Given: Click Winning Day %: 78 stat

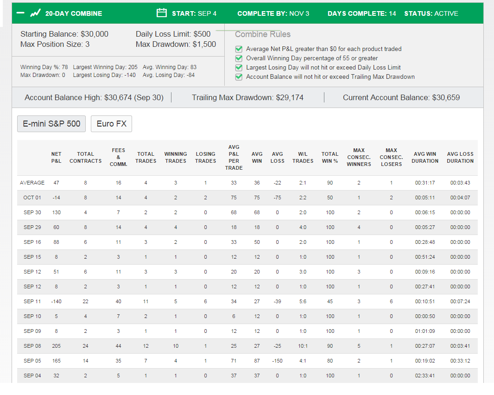Looking at the screenshot, I should click(44, 67).
